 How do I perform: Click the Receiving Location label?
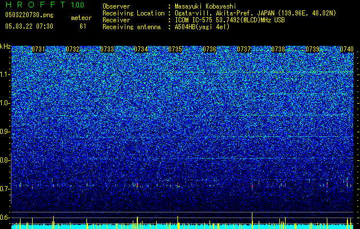pos(133,13)
